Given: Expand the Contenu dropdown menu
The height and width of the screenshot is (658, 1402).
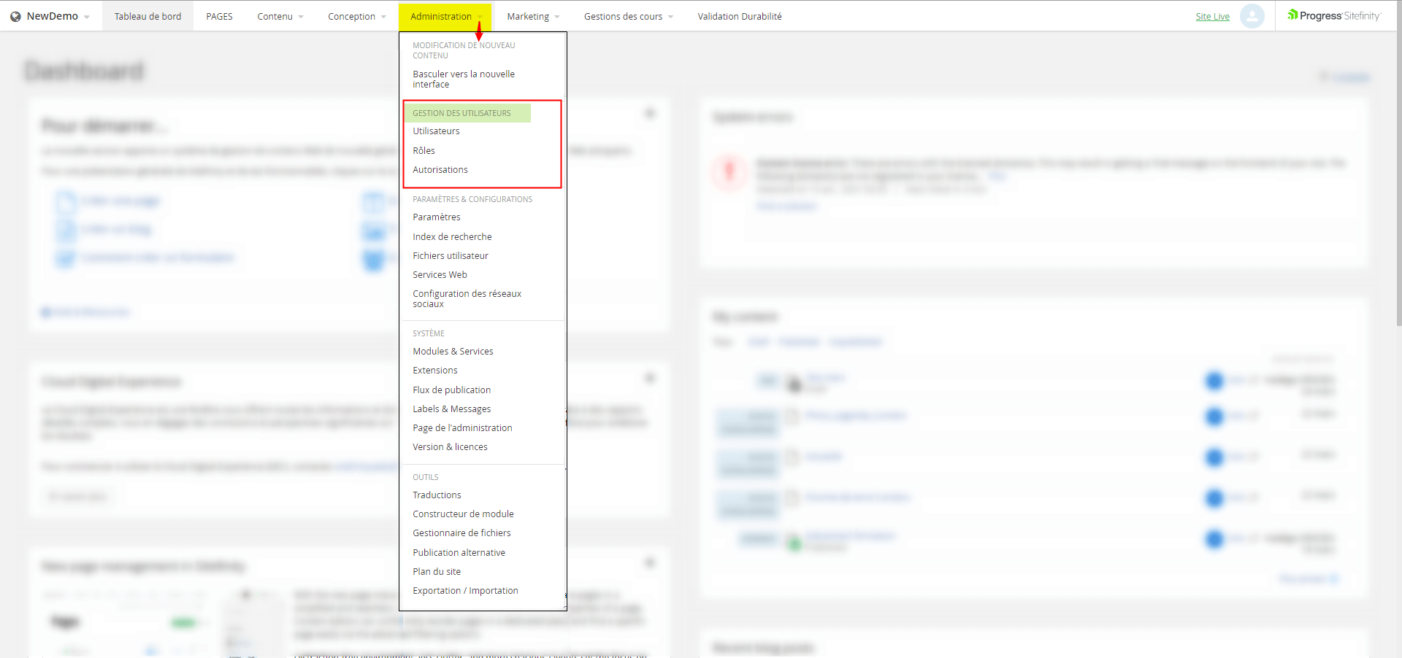Looking at the screenshot, I should pos(280,17).
